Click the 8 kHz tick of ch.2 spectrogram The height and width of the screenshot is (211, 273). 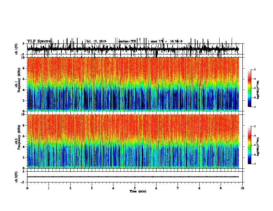(x=24, y=125)
